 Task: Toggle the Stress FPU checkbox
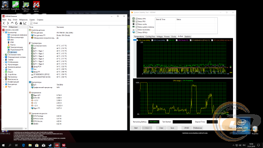(137, 21)
